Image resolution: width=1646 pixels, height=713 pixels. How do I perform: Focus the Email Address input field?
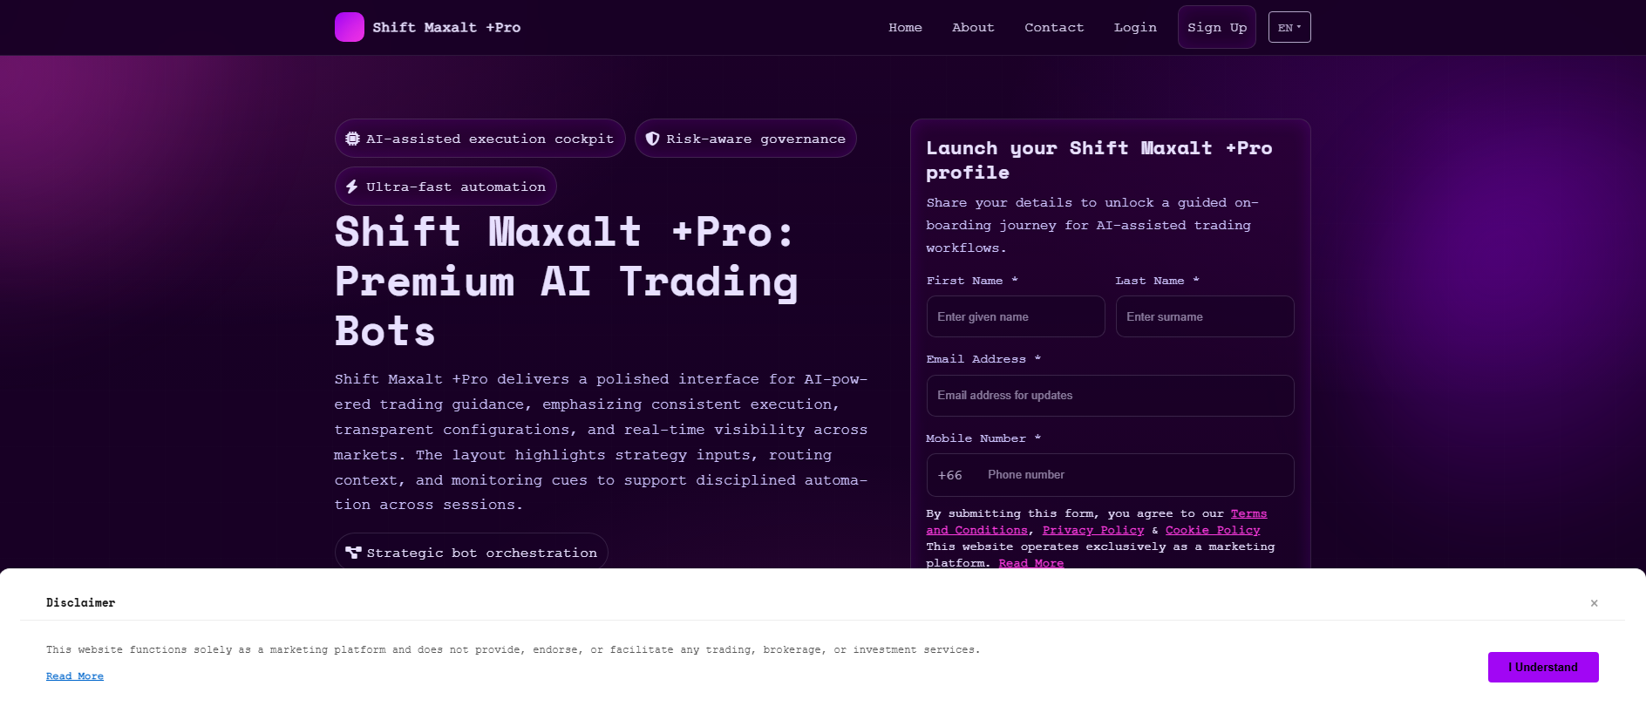[1110, 396]
